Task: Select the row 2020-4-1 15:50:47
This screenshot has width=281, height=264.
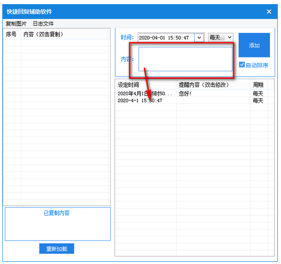Action: tap(195, 101)
